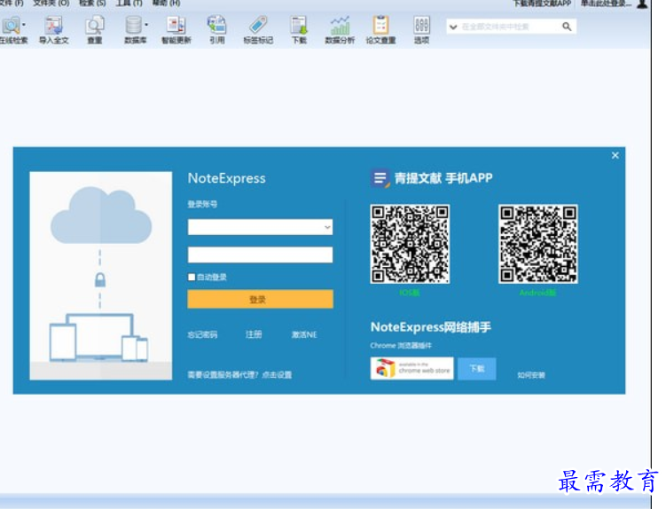Screen dimensions: 666x509
Task: Click the Android版 label text
Action: pyautogui.click(x=537, y=293)
